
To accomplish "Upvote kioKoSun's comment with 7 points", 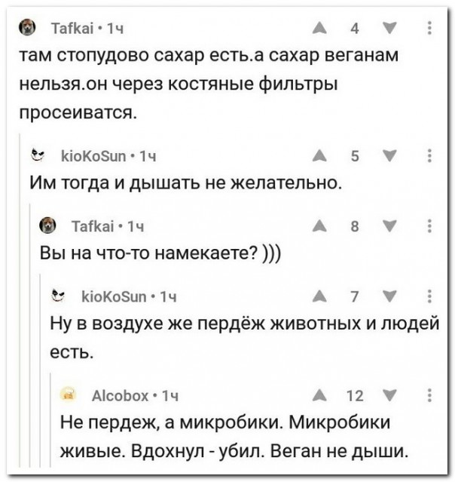I will click(319, 296).
